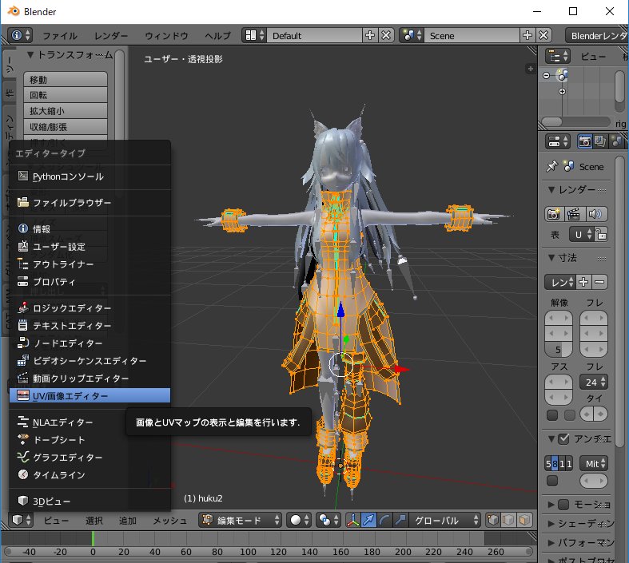Image resolution: width=629 pixels, height=563 pixels.
Task: Open Blenderレンダー engine dropdown
Action: click(597, 36)
